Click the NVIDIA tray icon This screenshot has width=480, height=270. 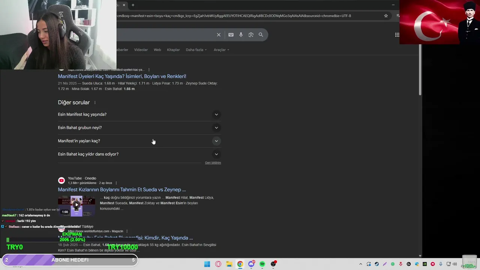425,264
